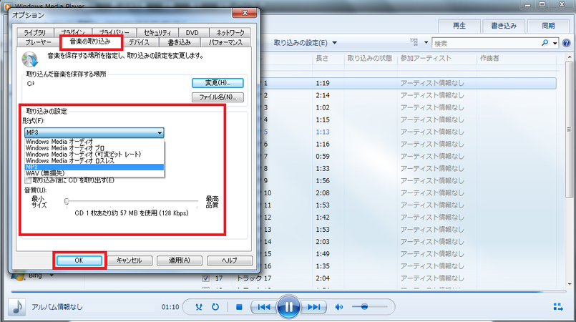Click the キャンセル button
576x322 pixels.
point(129,260)
